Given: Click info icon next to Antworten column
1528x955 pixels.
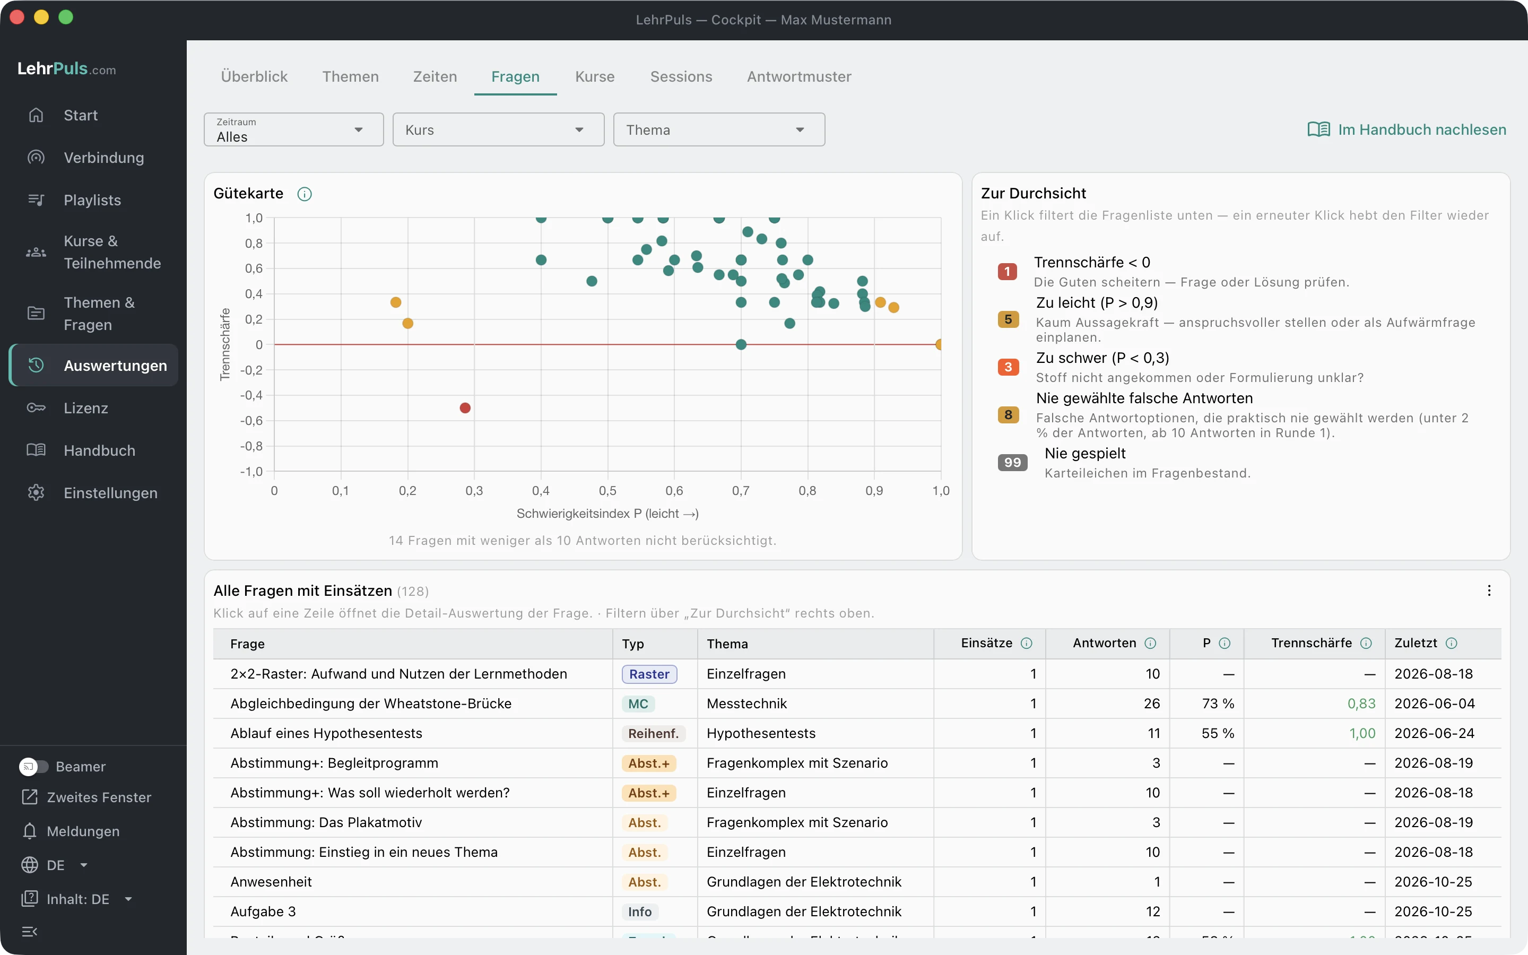Looking at the screenshot, I should click(x=1150, y=643).
